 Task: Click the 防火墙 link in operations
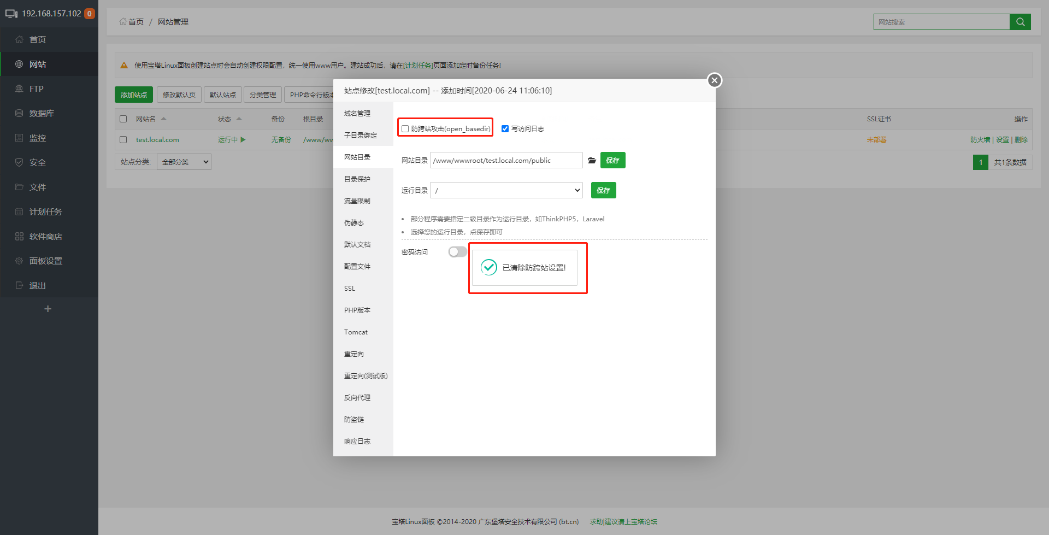980,139
